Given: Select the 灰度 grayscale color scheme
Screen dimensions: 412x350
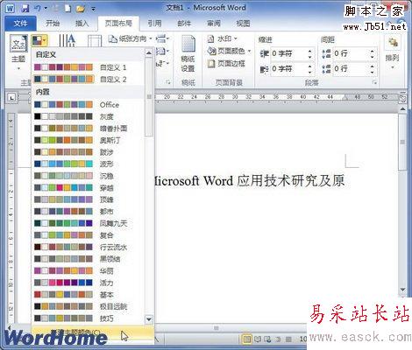Looking at the screenshot, I should click(x=88, y=116).
